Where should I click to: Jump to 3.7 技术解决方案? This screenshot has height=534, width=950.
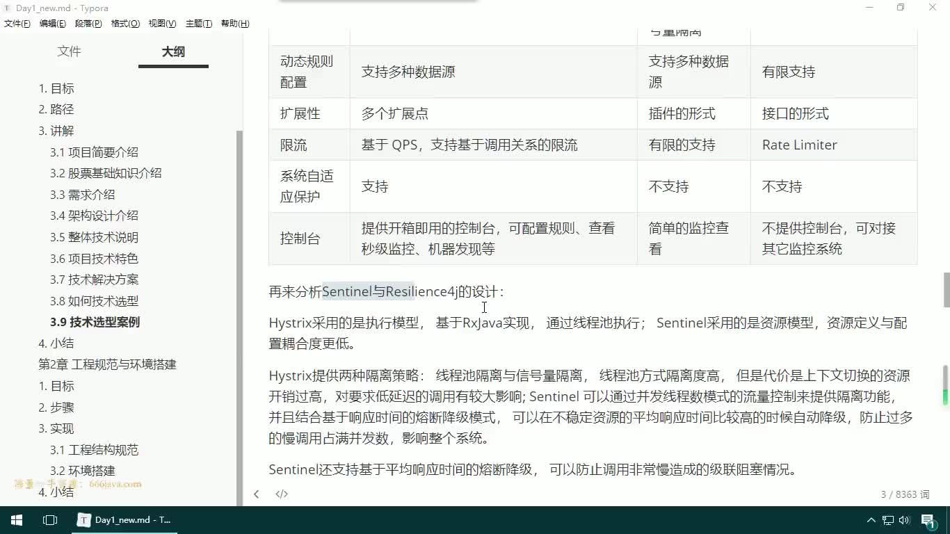point(94,280)
